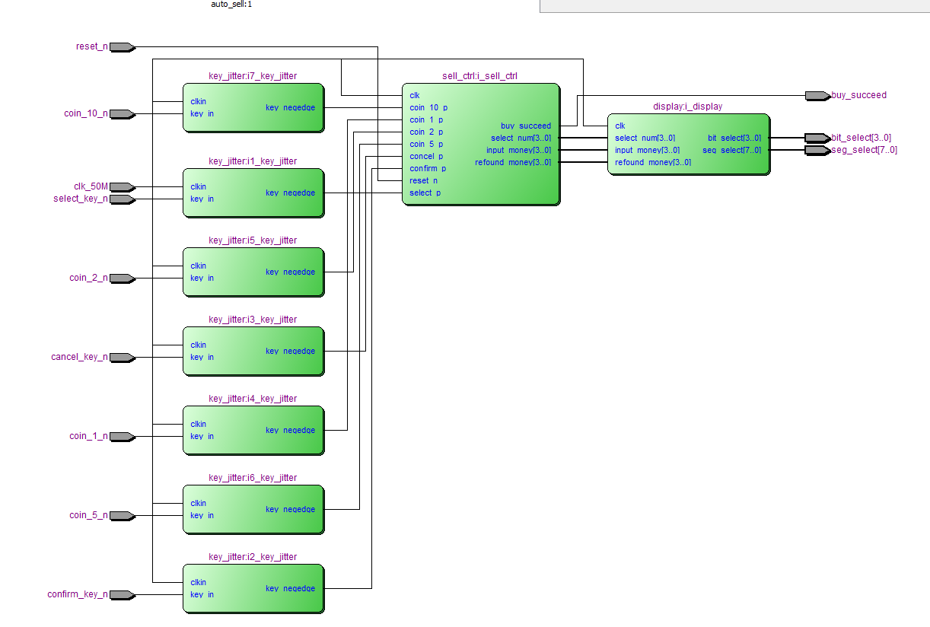Select the select_key_n input pin symbol
930x627 pixels.
123,199
